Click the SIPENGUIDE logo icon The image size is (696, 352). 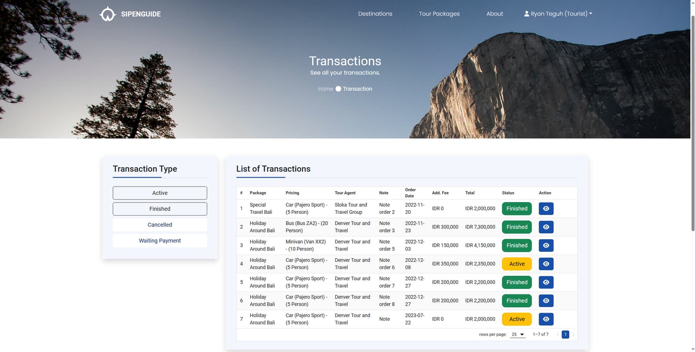[x=107, y=14]
